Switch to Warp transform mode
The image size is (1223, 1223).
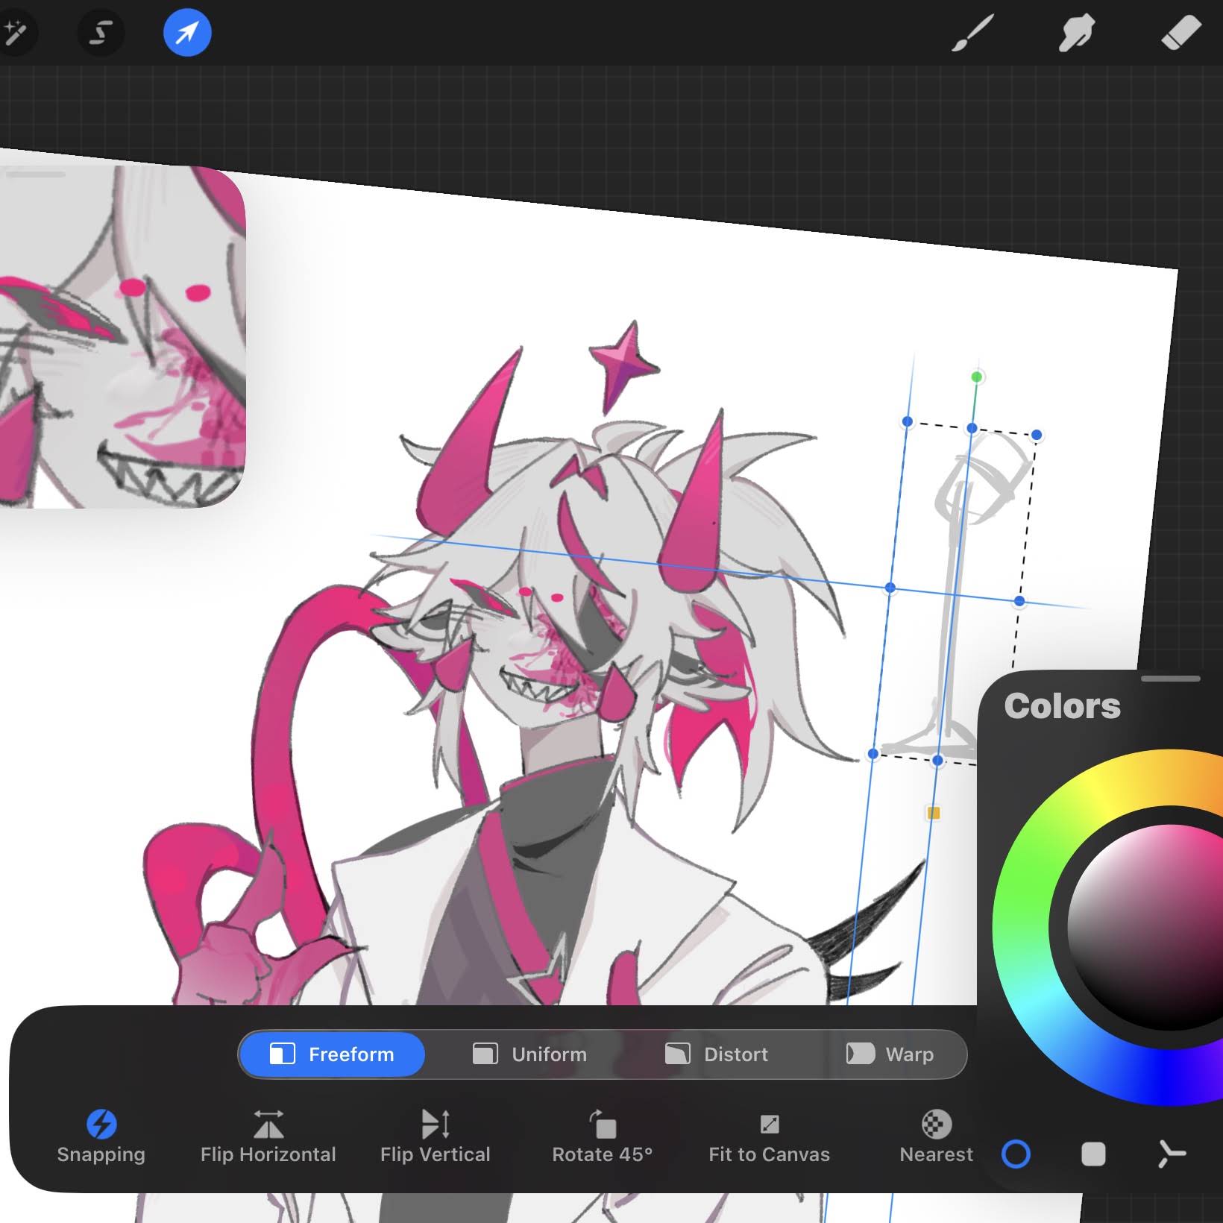[890, 1054]
